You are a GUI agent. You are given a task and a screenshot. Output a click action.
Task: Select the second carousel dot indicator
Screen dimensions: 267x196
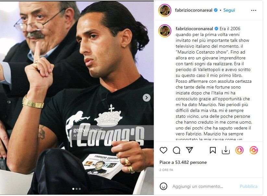coord(77,189)
